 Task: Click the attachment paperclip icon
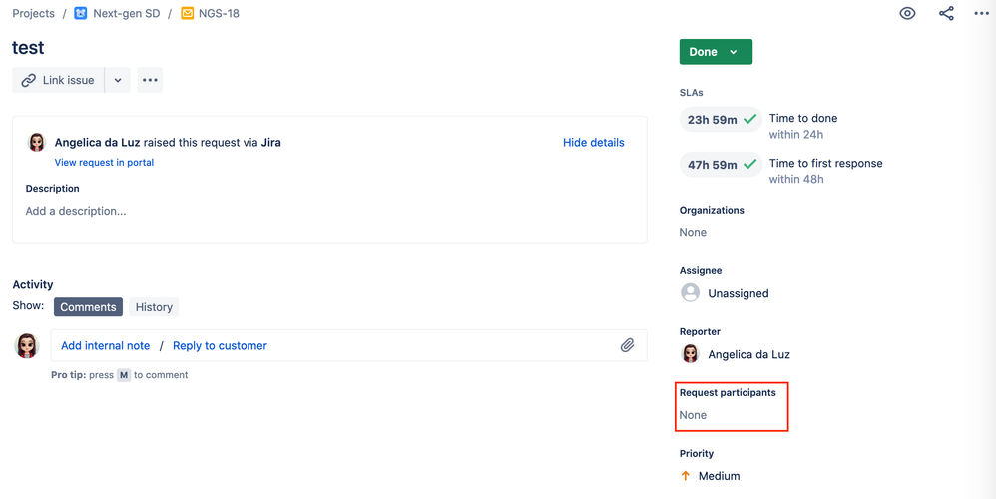628,345
